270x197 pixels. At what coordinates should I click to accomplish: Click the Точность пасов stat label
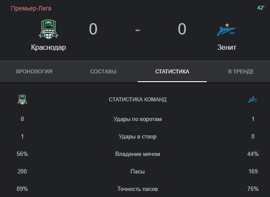coord(138,189)
